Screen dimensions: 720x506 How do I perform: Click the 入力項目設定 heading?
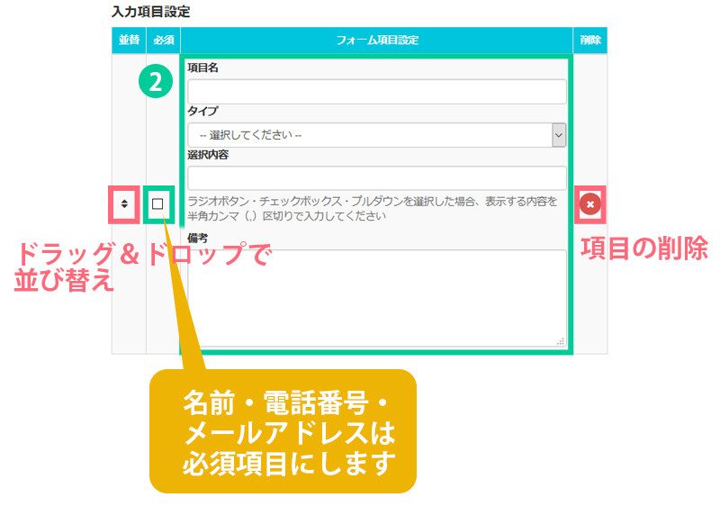click(150, 13)
